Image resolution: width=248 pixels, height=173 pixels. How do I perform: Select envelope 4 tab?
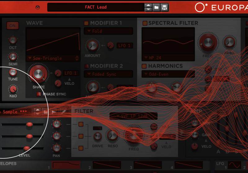[188, 165]
